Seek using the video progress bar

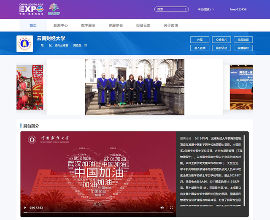(98, 213)
